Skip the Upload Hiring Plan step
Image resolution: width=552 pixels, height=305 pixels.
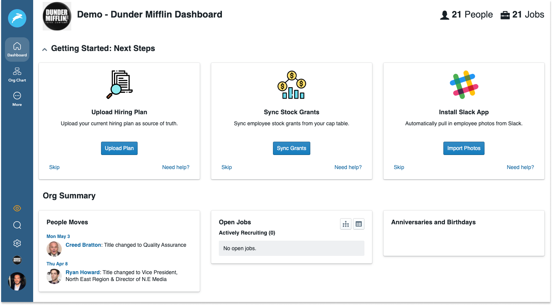(x=55, y=167)
